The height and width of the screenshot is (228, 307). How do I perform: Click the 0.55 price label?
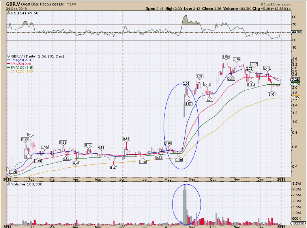(x=102, y=147)
